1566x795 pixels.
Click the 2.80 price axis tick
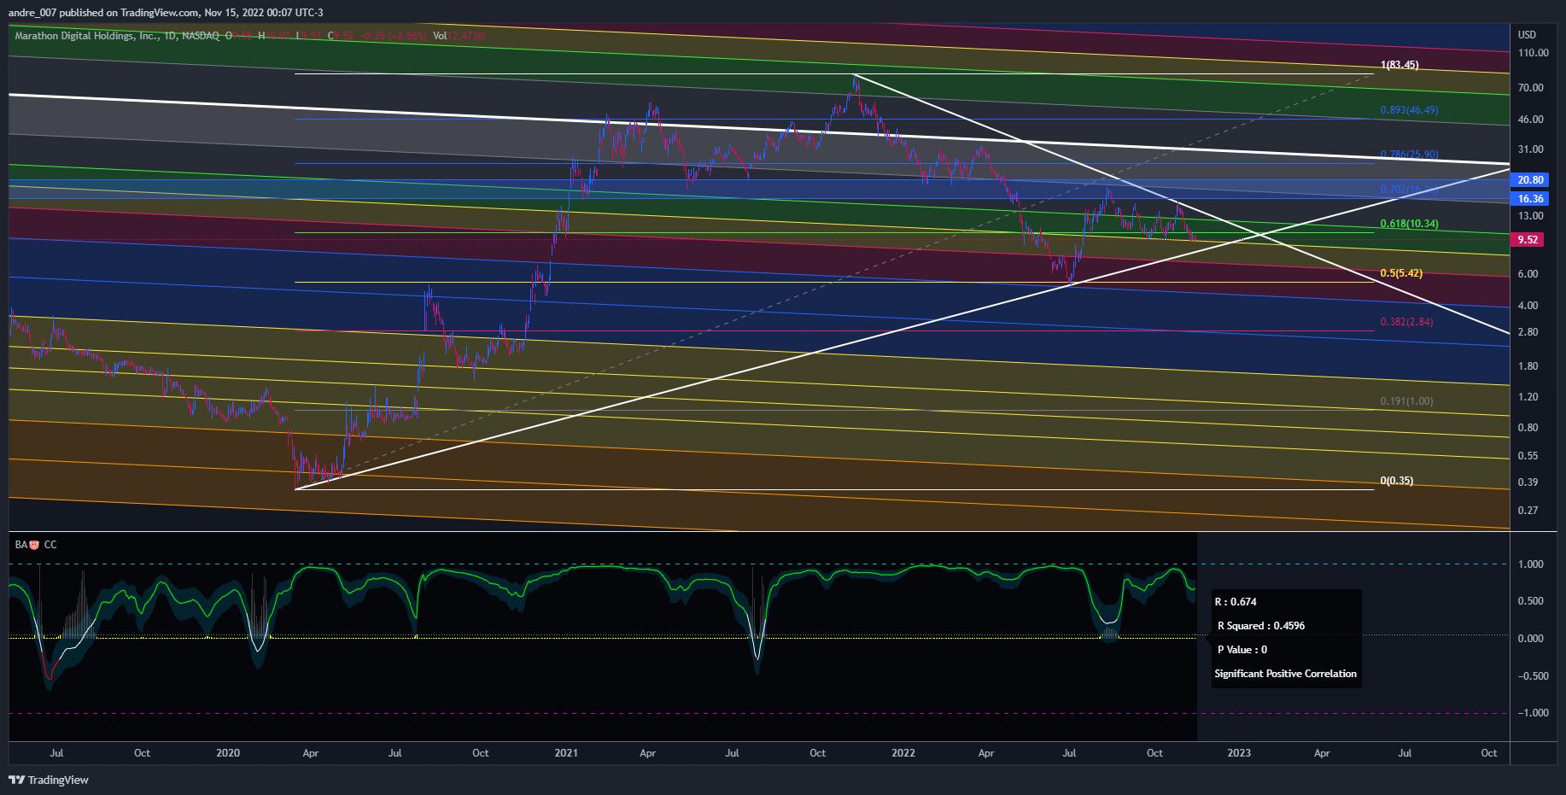[1528, 332]
